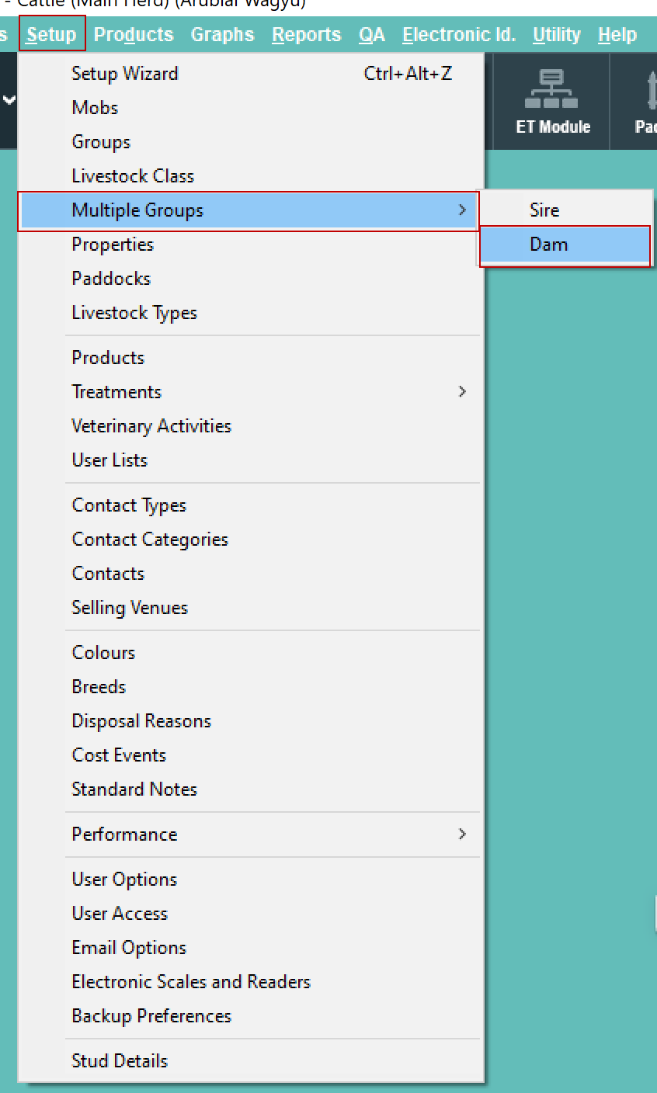Click the toolbar chevron dropdown at the left edge
The width and height of the screenshot is (657, 1093).
coord(9,101)
